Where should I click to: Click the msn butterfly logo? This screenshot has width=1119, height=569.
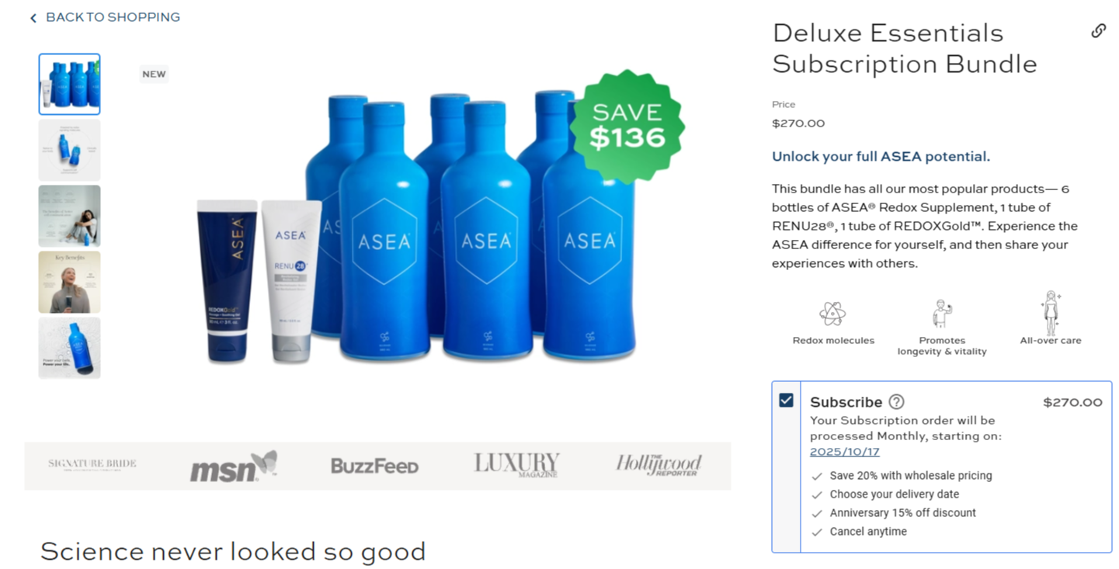pos(233,465)
